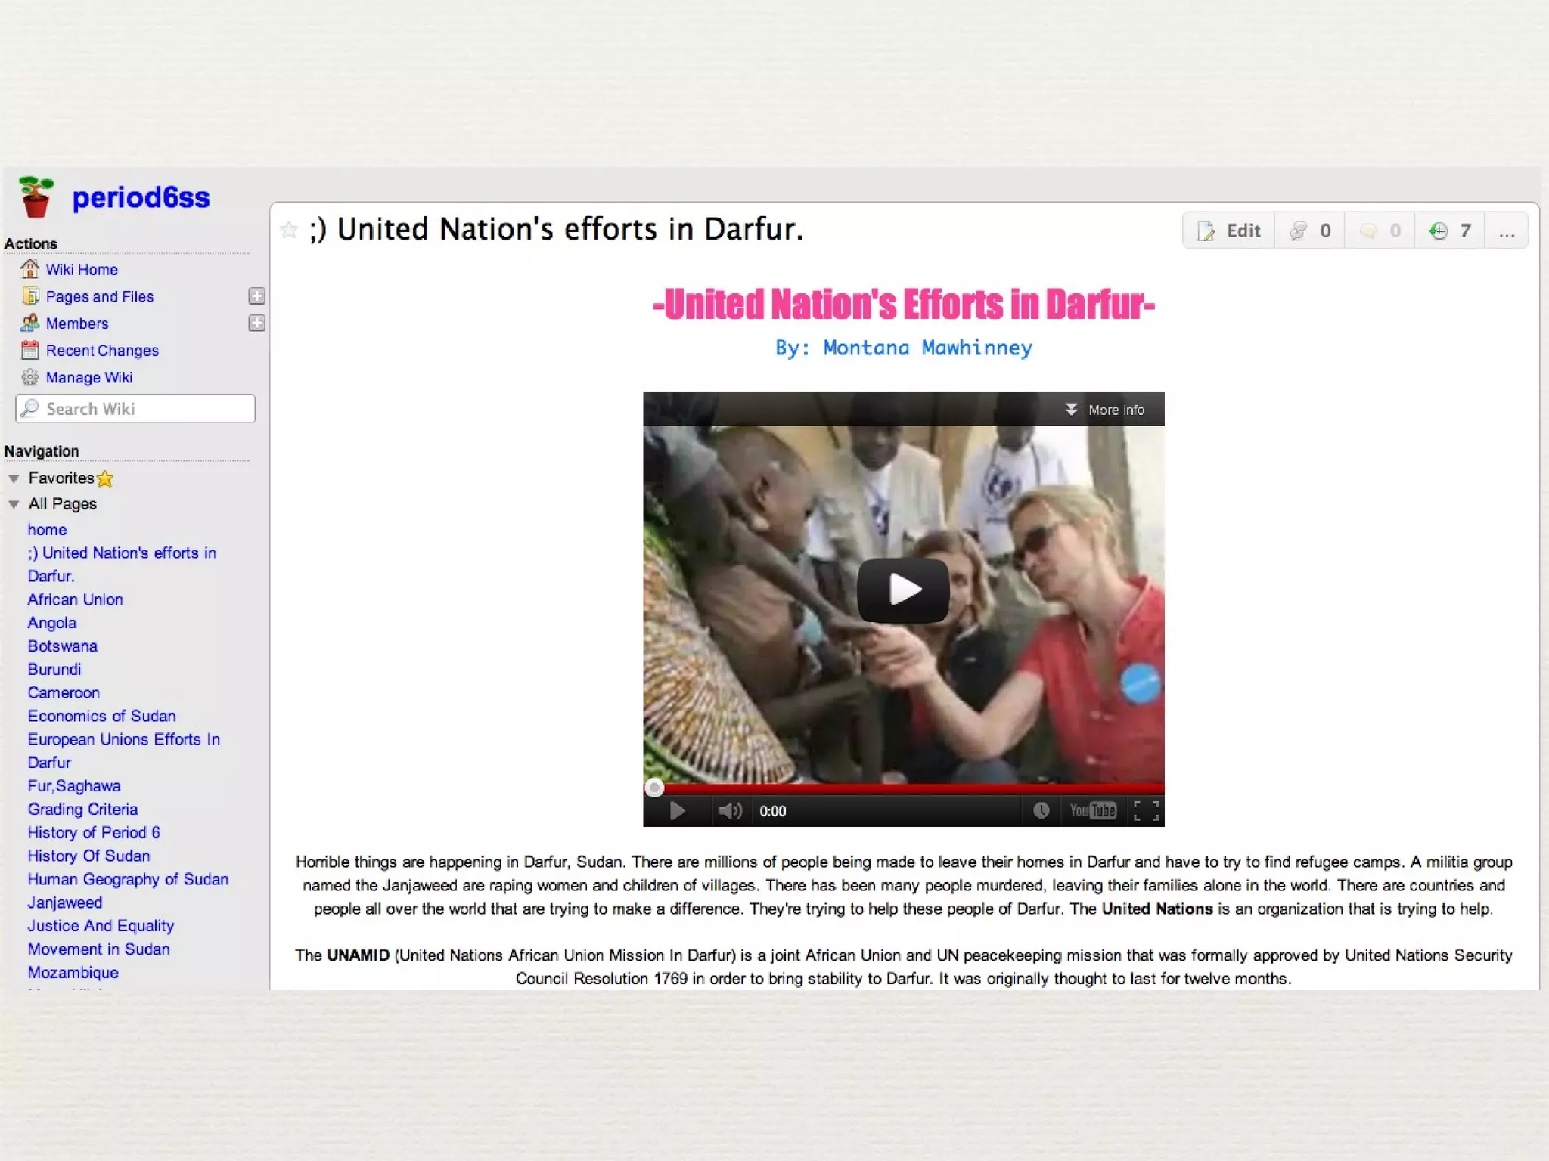Click the YouTube logo in player
Screen dimensions: 1549x1161
click(x=1093, y=810)
